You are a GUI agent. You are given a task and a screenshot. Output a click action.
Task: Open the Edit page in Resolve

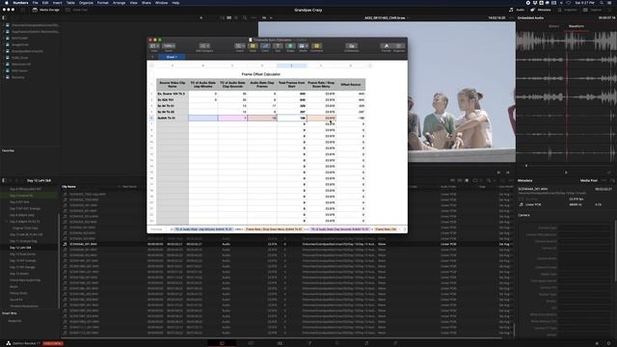pyautogui.click(x=280, y=343)
